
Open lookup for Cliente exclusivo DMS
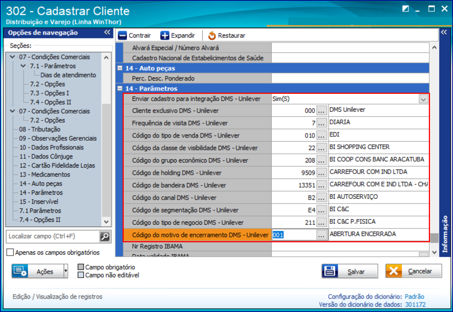point(321,111)
